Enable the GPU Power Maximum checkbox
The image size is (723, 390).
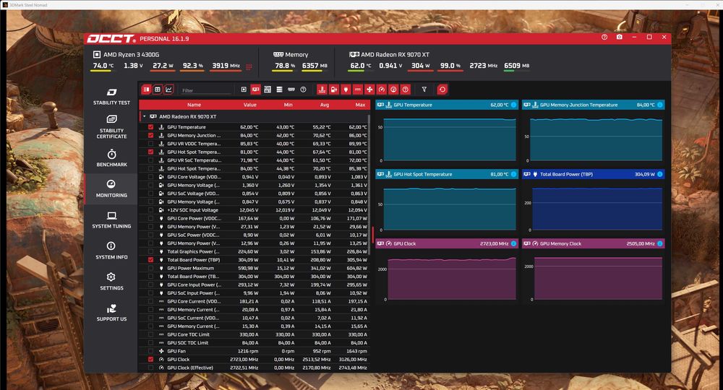pos(151,268)
